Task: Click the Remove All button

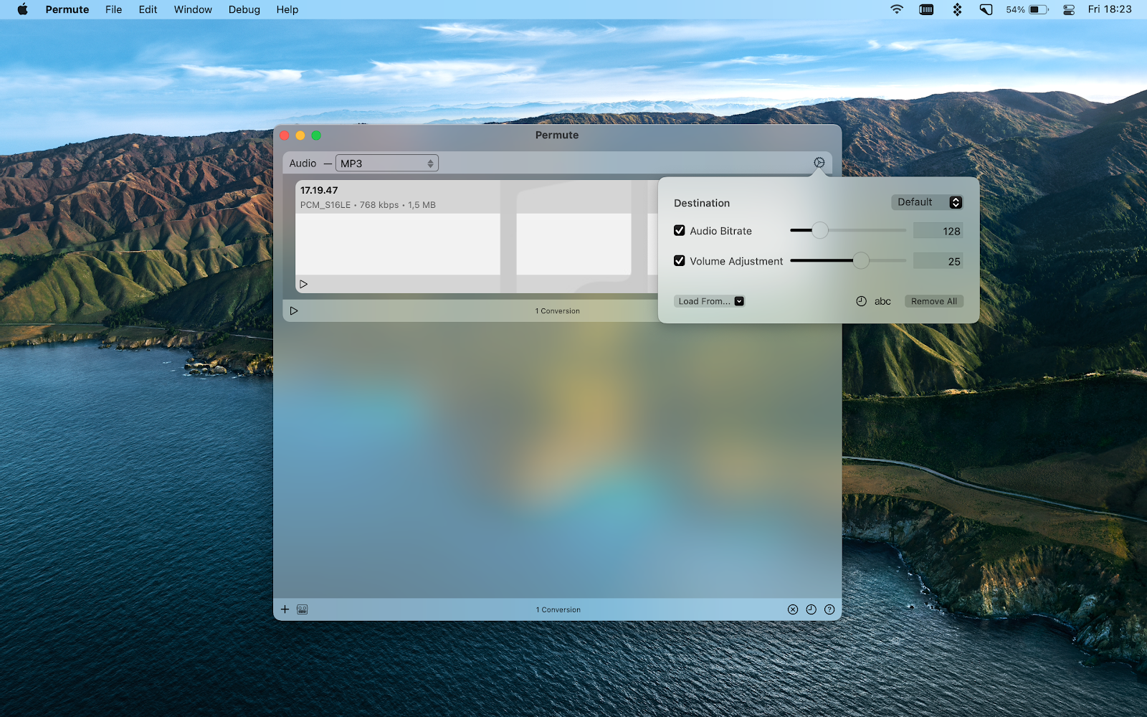Action: (x=933, y=301)
